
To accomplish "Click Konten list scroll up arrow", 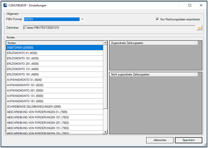I will [105, 43].
